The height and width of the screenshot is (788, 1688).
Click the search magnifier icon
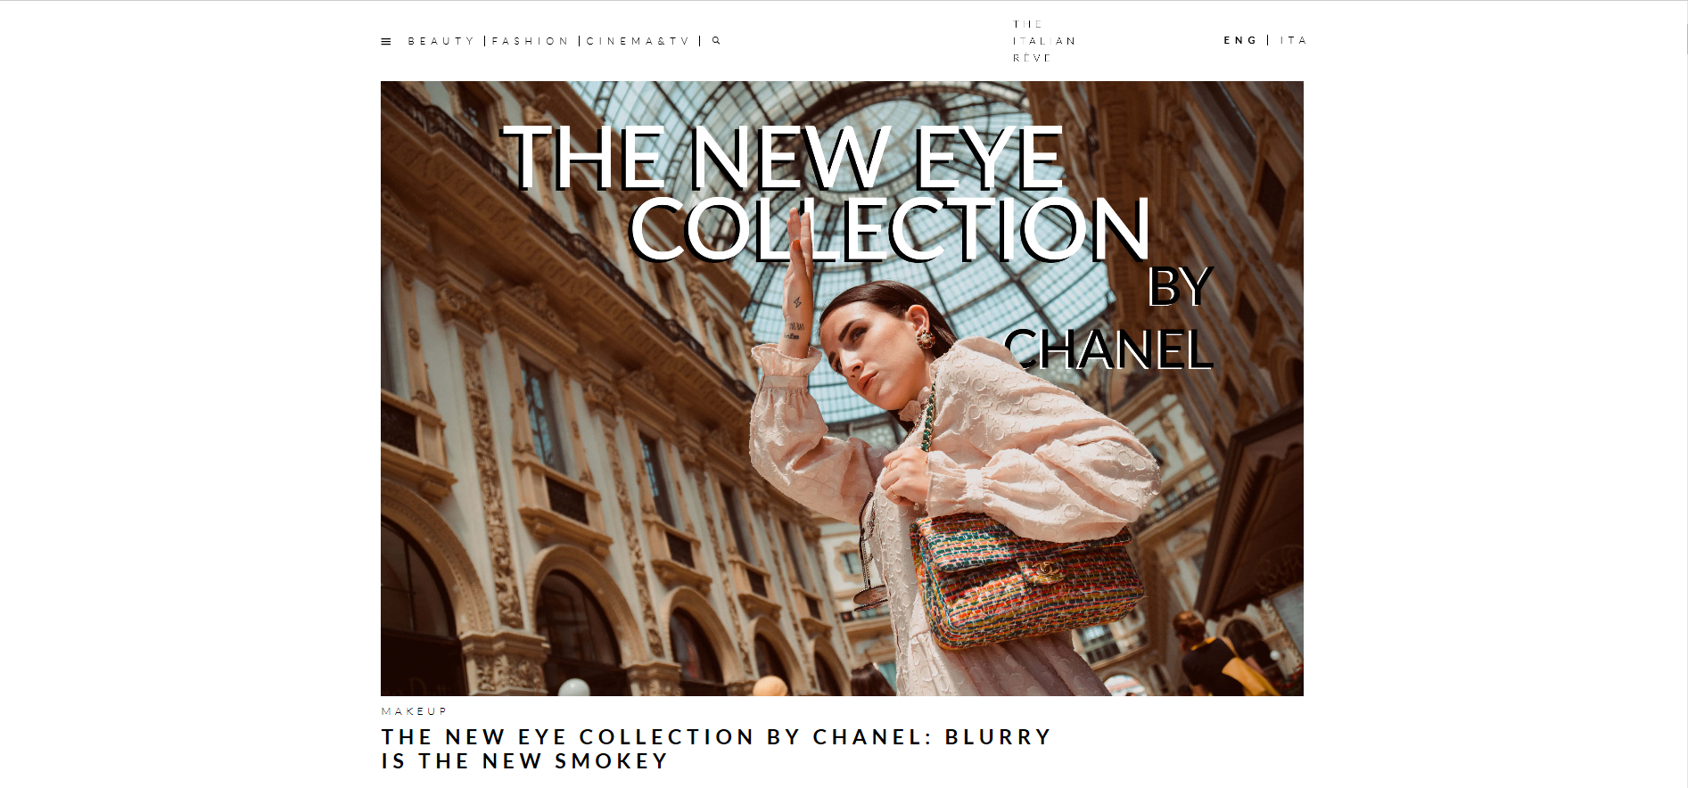(716, 40)
